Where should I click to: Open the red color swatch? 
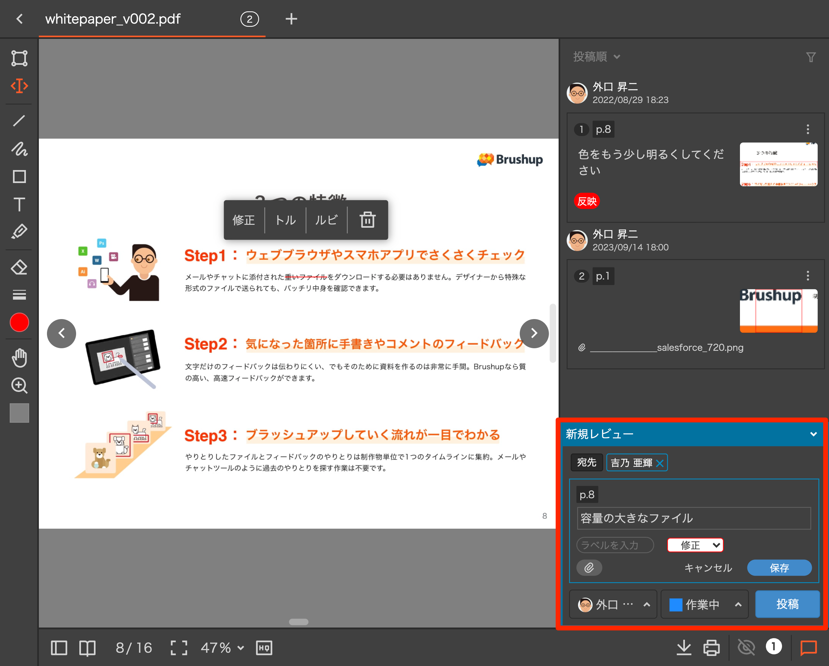pos(19,322)
